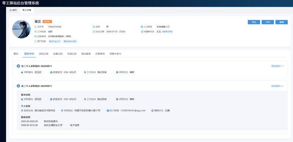Image resolution: width=293 pixels, height=142 pixels.
Task: Click the location pin icon beside 现居住地
Action: coord(22,111)
